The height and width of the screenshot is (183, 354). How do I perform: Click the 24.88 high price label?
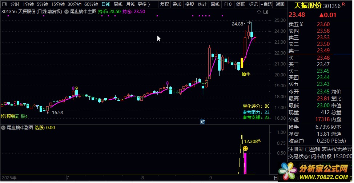tap(237, 24)
